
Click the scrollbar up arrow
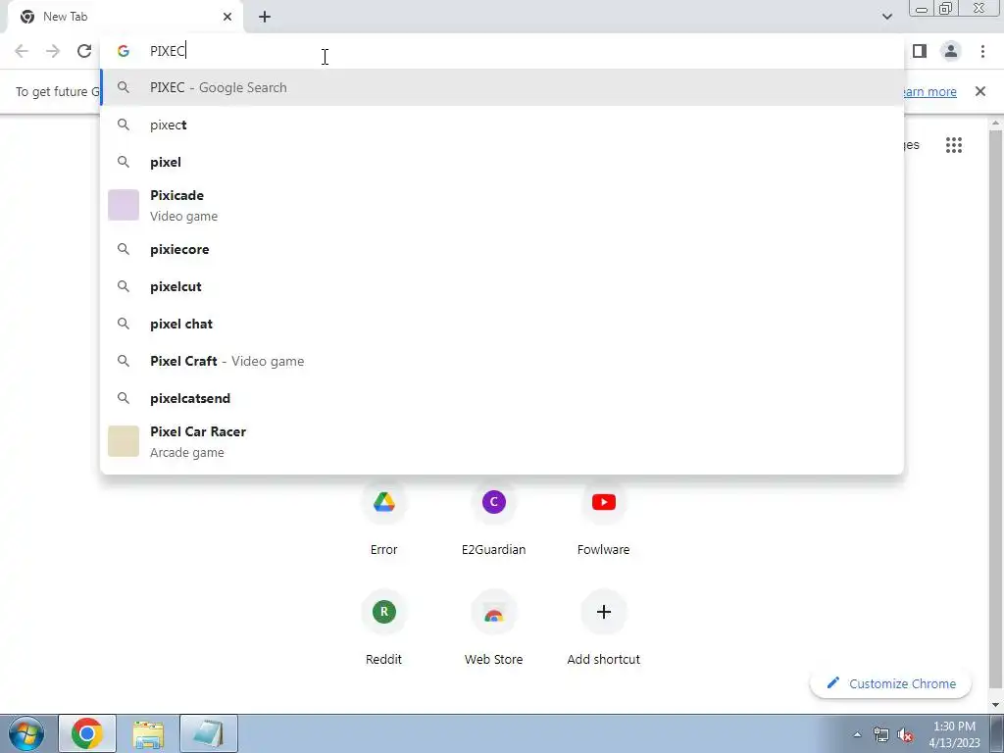click(996, 123)
